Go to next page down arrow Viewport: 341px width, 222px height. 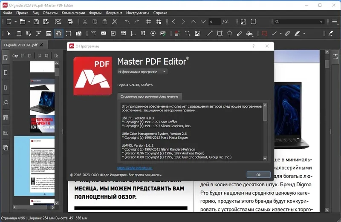[203, 22]
